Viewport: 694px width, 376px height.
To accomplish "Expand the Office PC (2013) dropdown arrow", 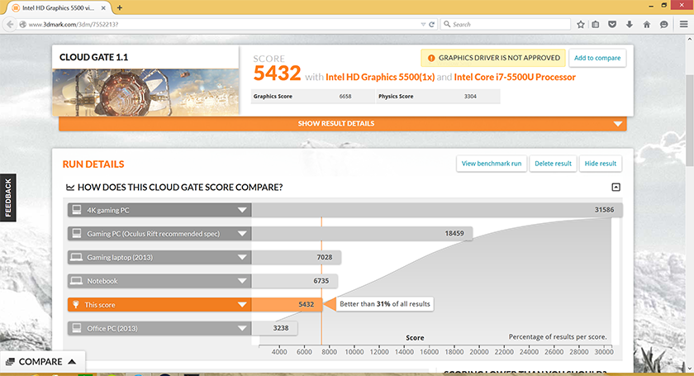I will (241, 328).
